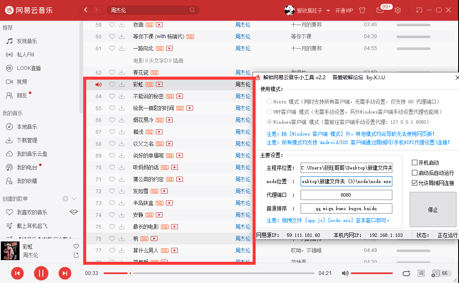Play the MV of 一路向北
459x283 pixels.
(x=169, y=48)
